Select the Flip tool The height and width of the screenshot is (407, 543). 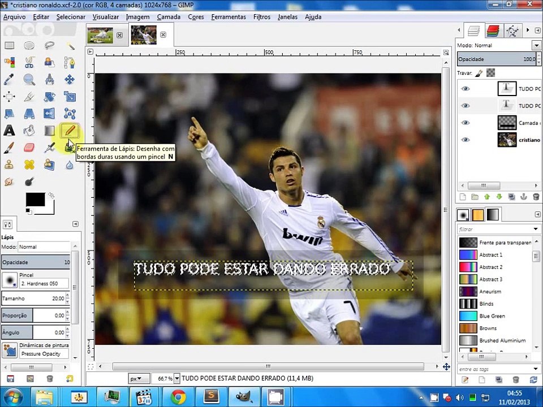pos(50,113)
